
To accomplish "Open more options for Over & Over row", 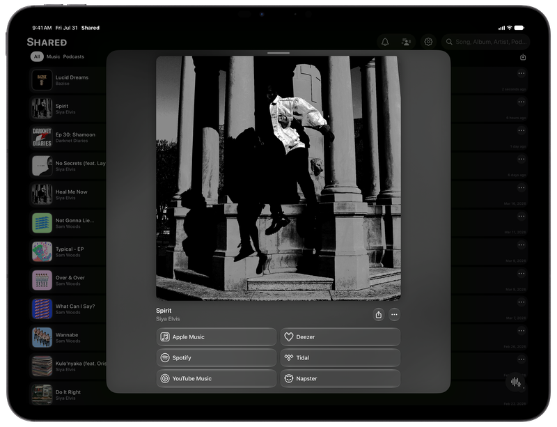I will (521, 274).
